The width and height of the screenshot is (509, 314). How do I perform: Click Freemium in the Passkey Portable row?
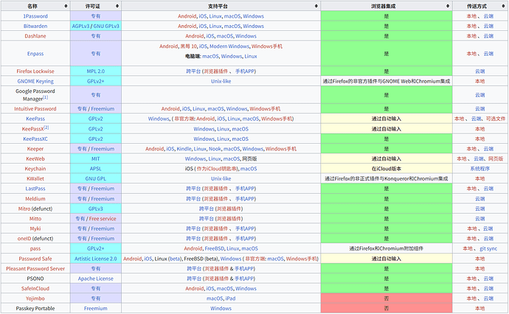(96, 309)
